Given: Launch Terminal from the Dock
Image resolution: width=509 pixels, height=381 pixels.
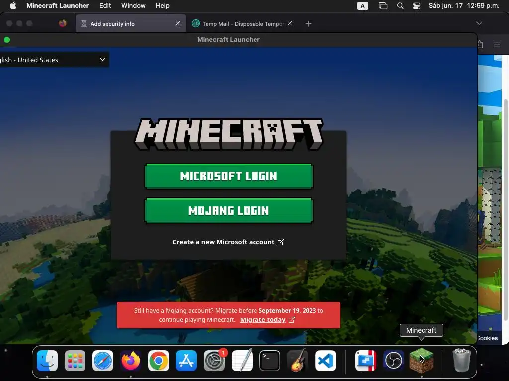Looking at the screenshot, I should tap(270, 361).
